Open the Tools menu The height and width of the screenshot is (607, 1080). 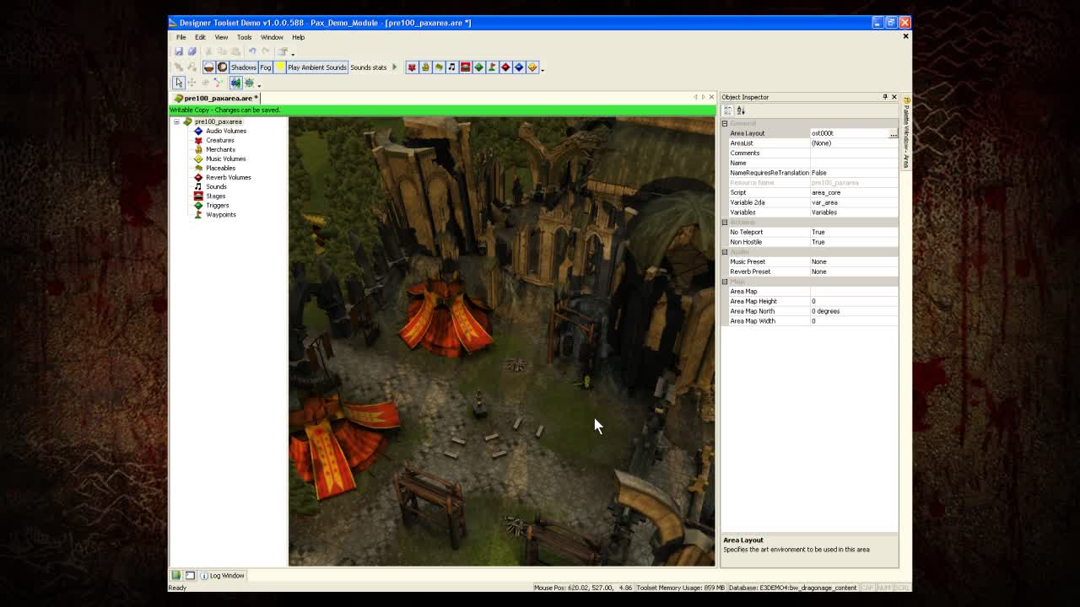tap(244, 37)
